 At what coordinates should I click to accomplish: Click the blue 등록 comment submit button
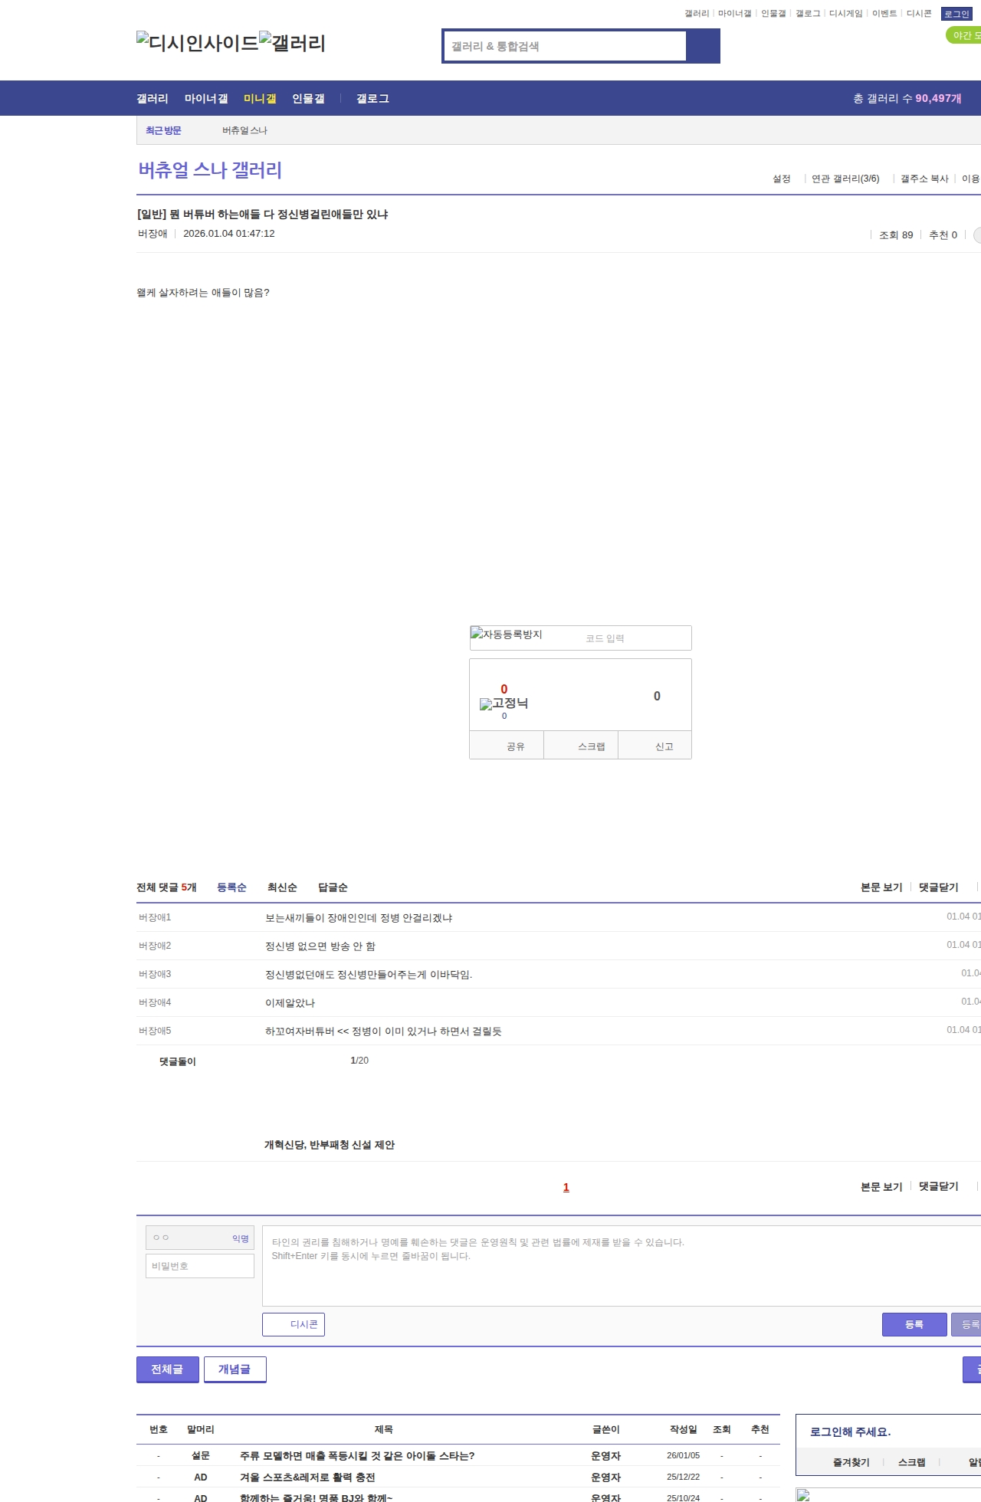point(914,1324)
